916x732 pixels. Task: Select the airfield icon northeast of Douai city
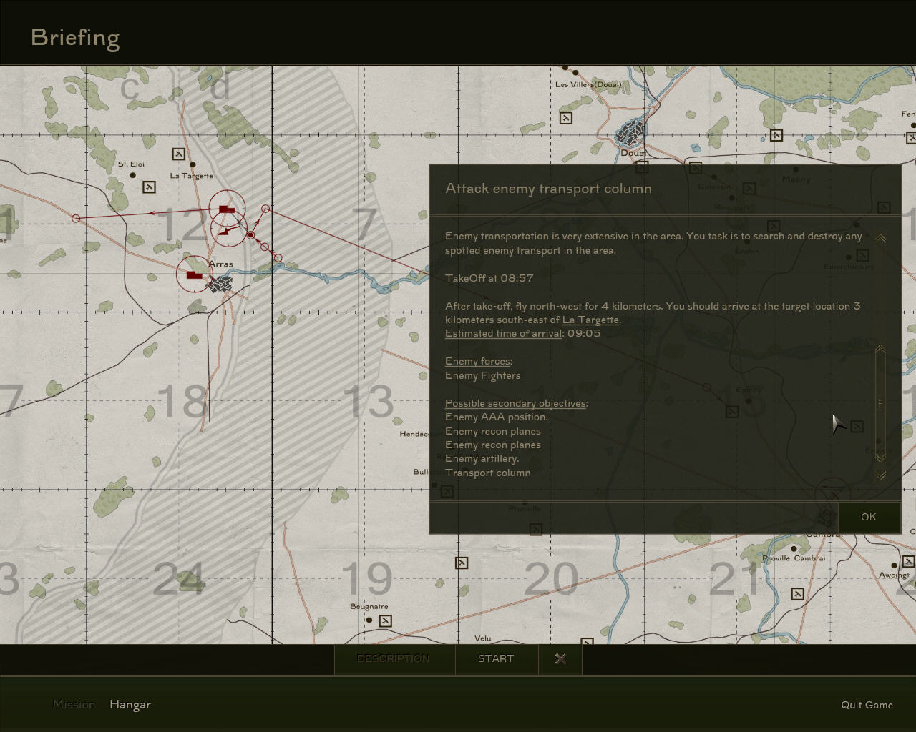pos(776,135)
